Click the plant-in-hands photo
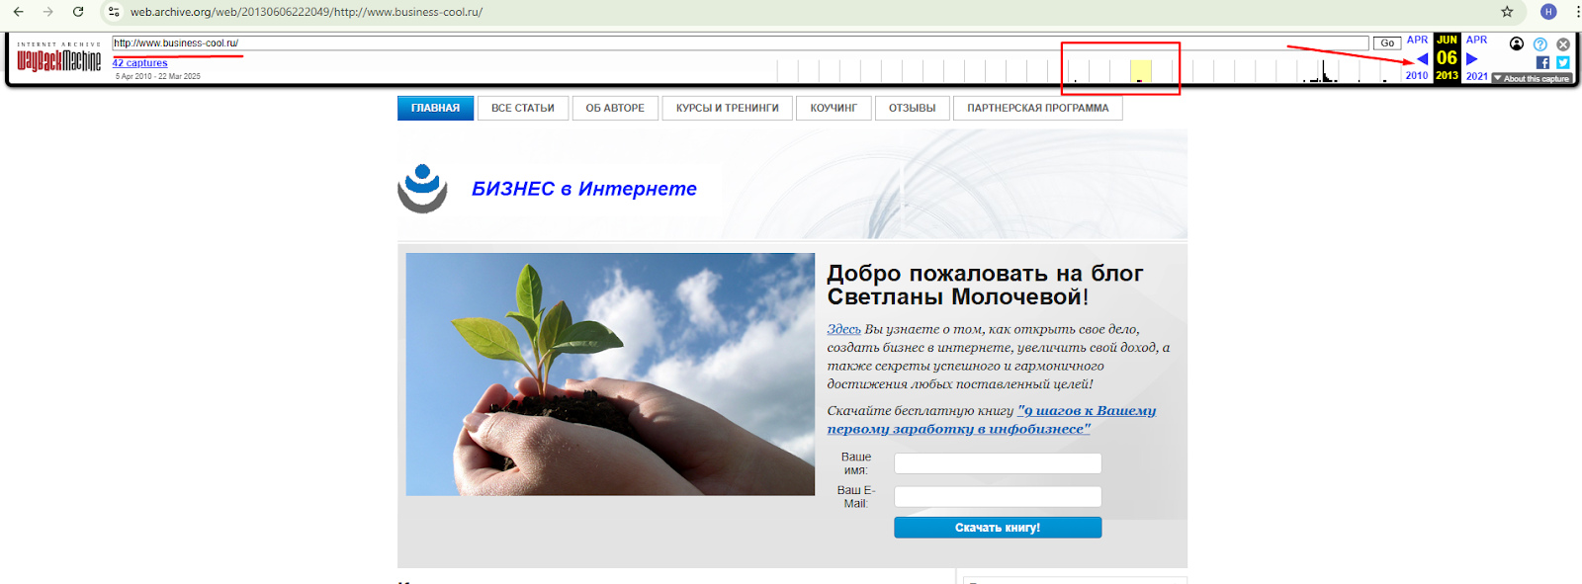This screenshot has width=1582, height=584. point(610,375)
